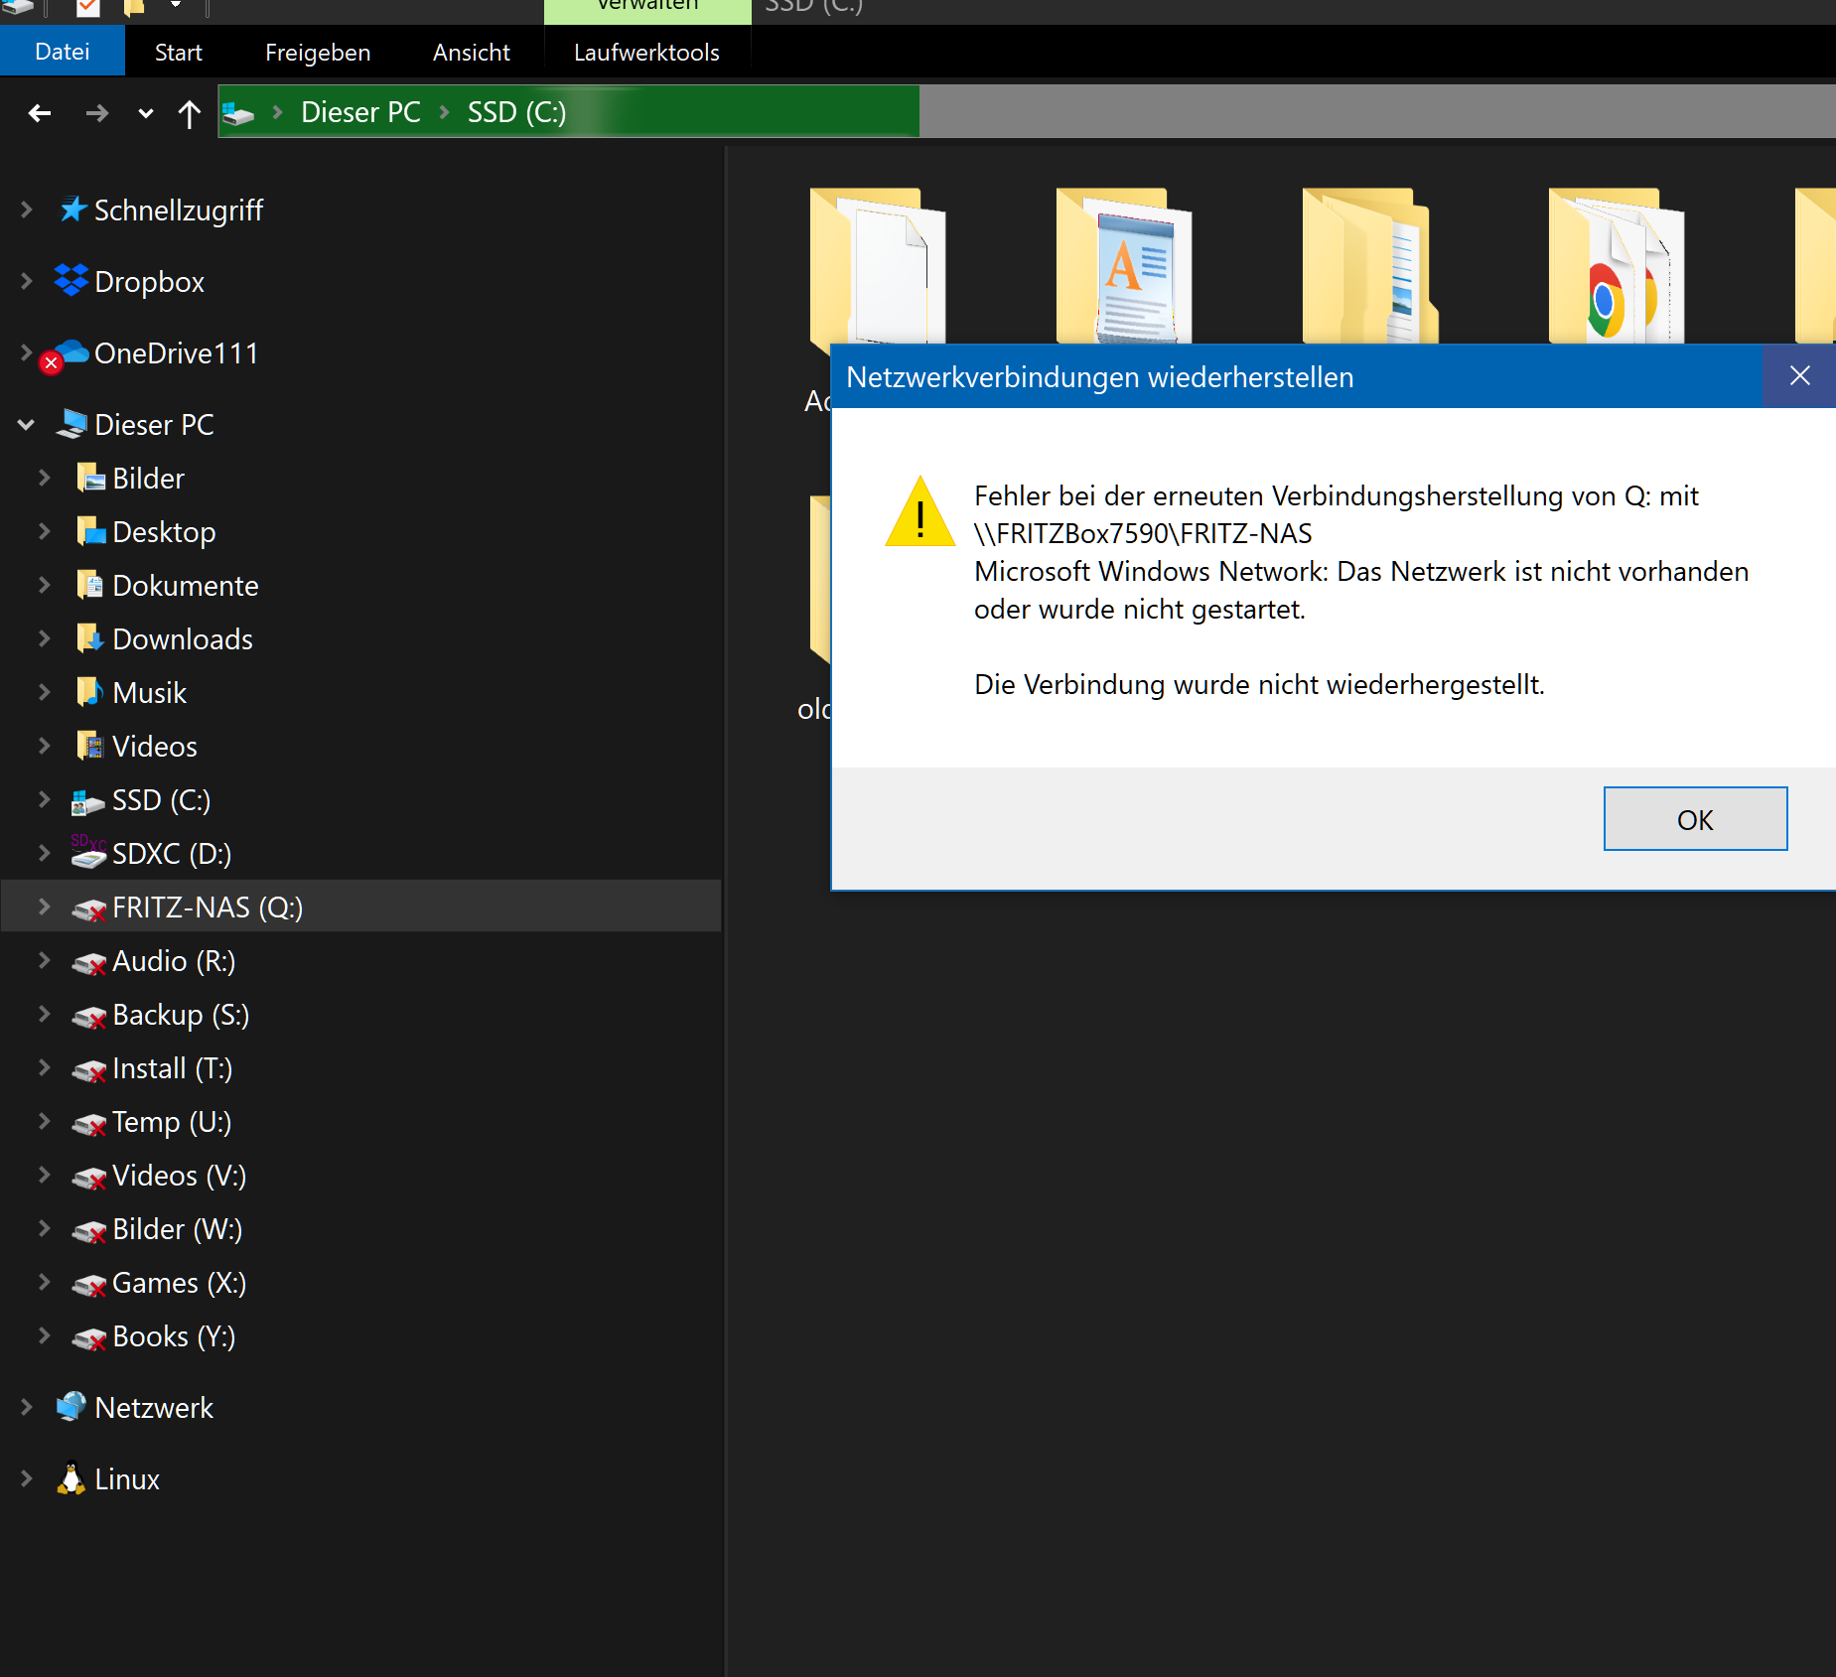The image size is (1836, 1677).
Task: Select the folder containing picture documents
Action: point(1369,264)
